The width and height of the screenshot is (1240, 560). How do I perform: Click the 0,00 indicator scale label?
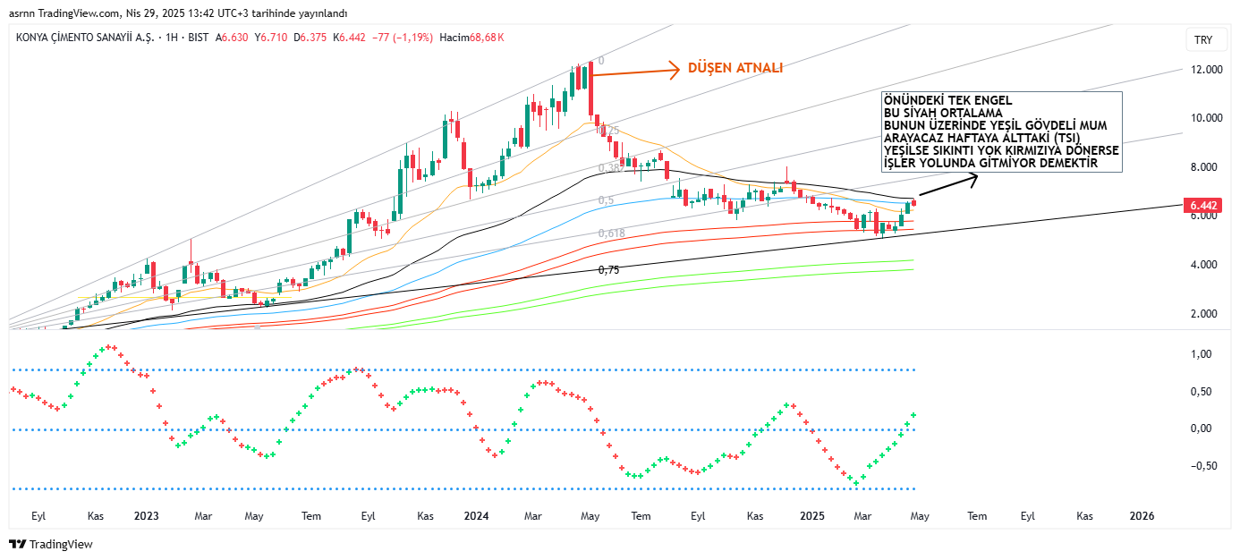[1203, 428]
